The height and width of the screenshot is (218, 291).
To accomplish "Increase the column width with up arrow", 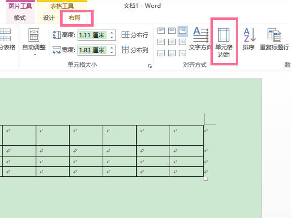I will 112,48.
